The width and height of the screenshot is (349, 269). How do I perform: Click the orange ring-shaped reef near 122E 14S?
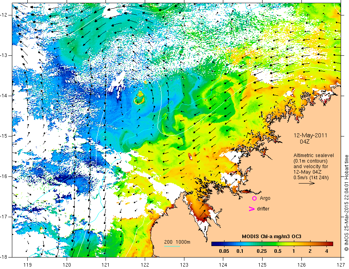(140, 98)
